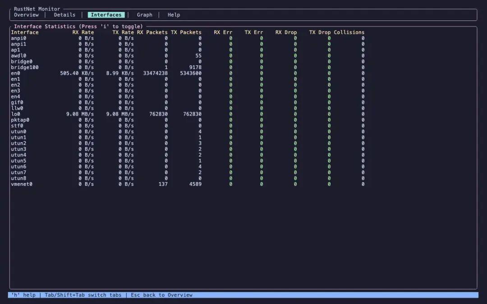Select the llw0 interface name
Viewport: 487px width, 304px height.
pyautogui.click(x=17, y=108)
